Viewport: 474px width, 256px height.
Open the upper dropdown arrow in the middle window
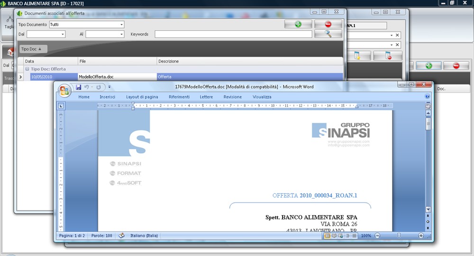[x=392, y=36]
